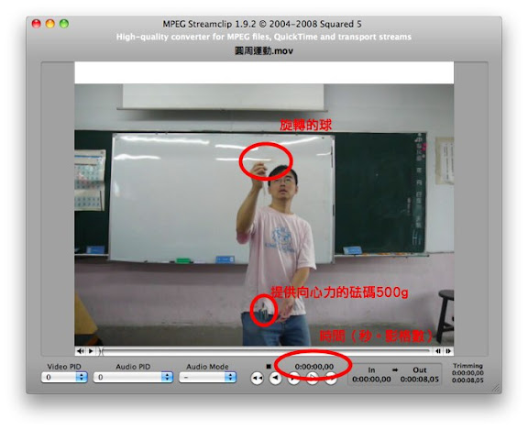The width and height of the screenshot is (528, 430).
Task: Click the current timecode 0:00:00,00 display
Action: (314, 367)
